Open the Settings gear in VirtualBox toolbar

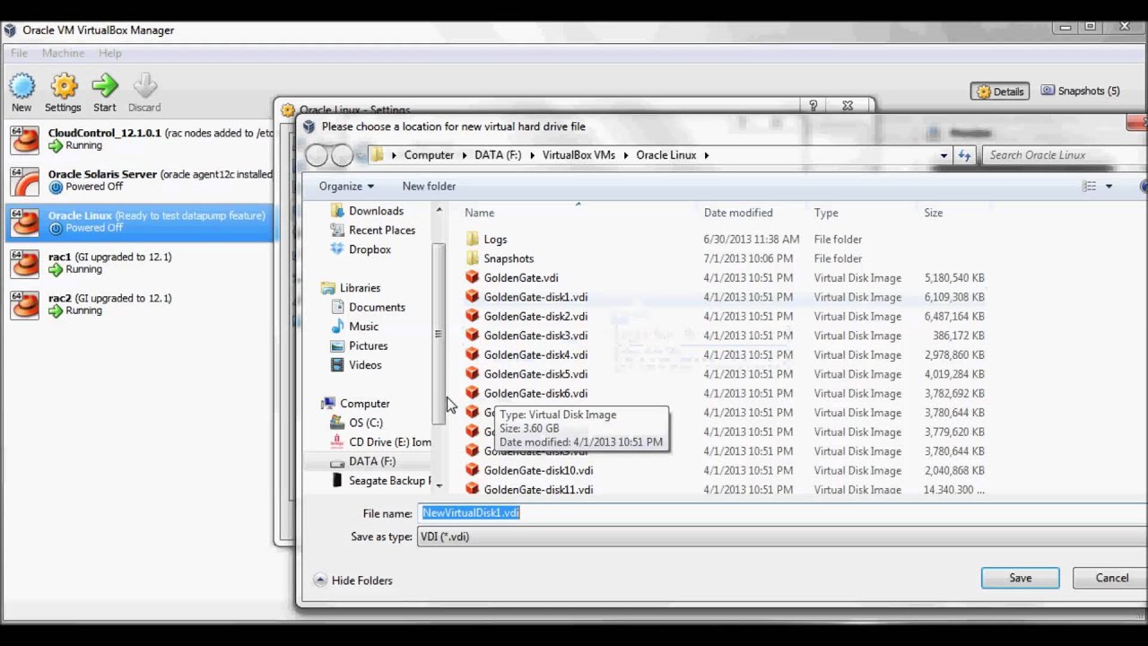pyautogui.click(x=64, y=86)
